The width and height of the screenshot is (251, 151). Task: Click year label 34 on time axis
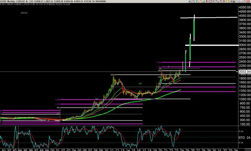click(x=236, y=150)
